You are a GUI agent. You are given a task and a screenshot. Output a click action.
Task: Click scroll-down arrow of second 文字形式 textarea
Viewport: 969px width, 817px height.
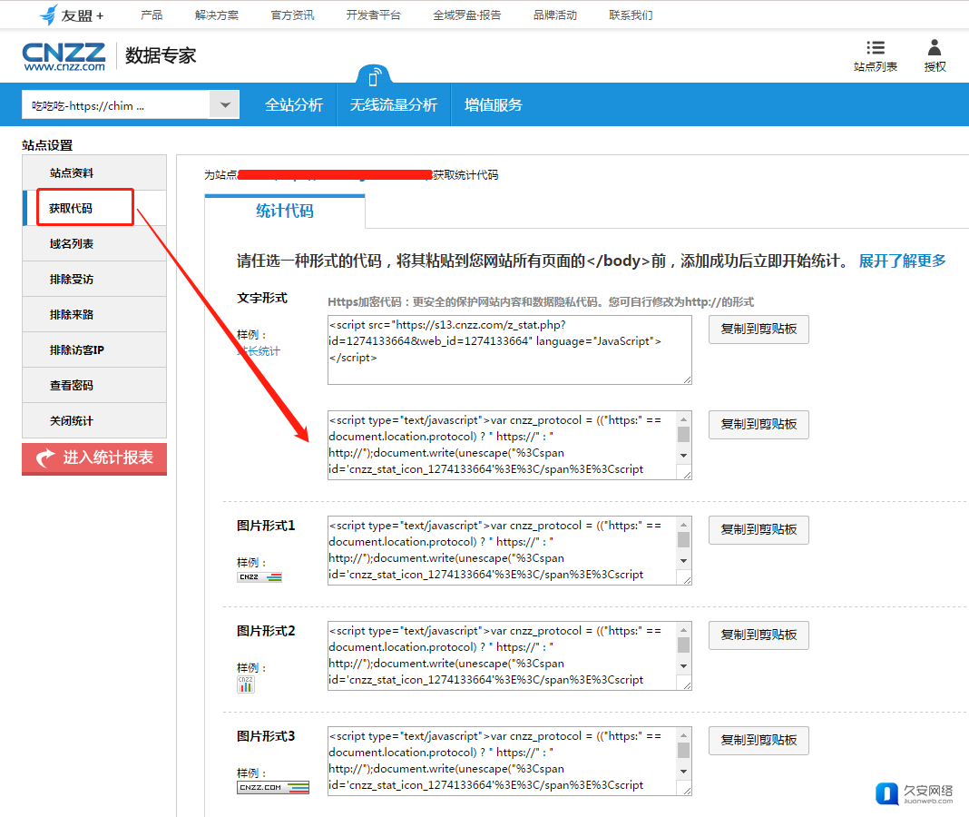click(x=683, y=455)
